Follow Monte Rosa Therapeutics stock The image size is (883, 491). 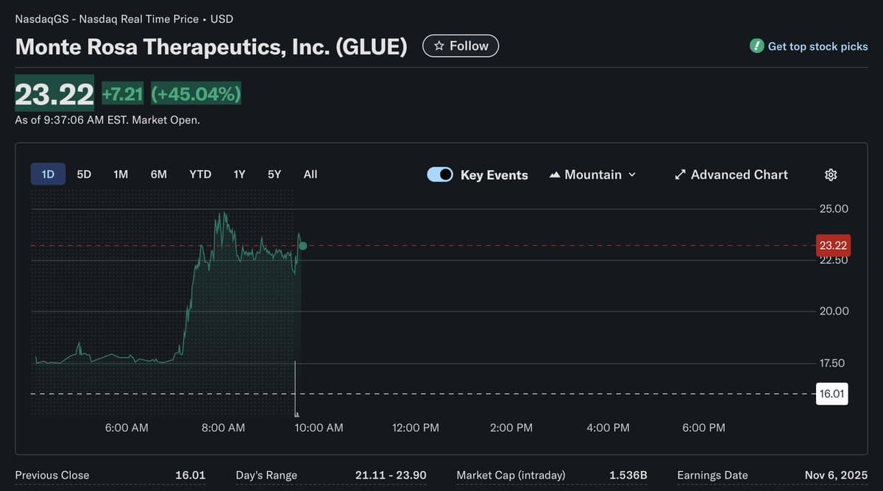[461, 46]
